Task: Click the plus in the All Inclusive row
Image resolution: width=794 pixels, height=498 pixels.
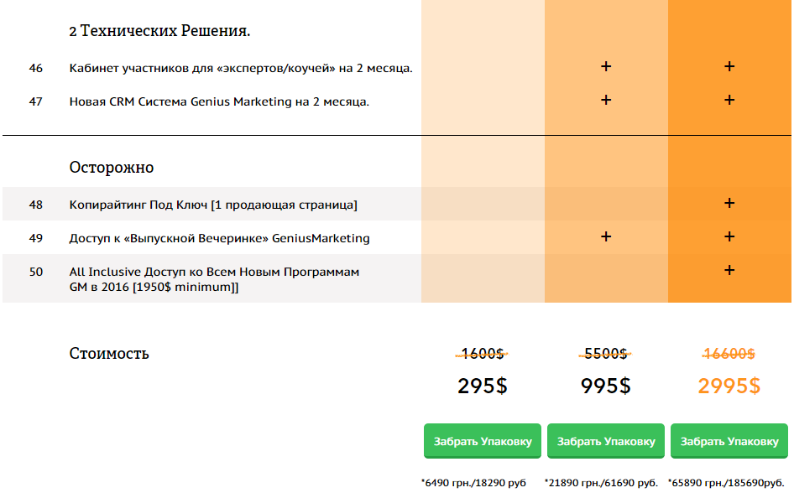Action: tap(729, 270)
